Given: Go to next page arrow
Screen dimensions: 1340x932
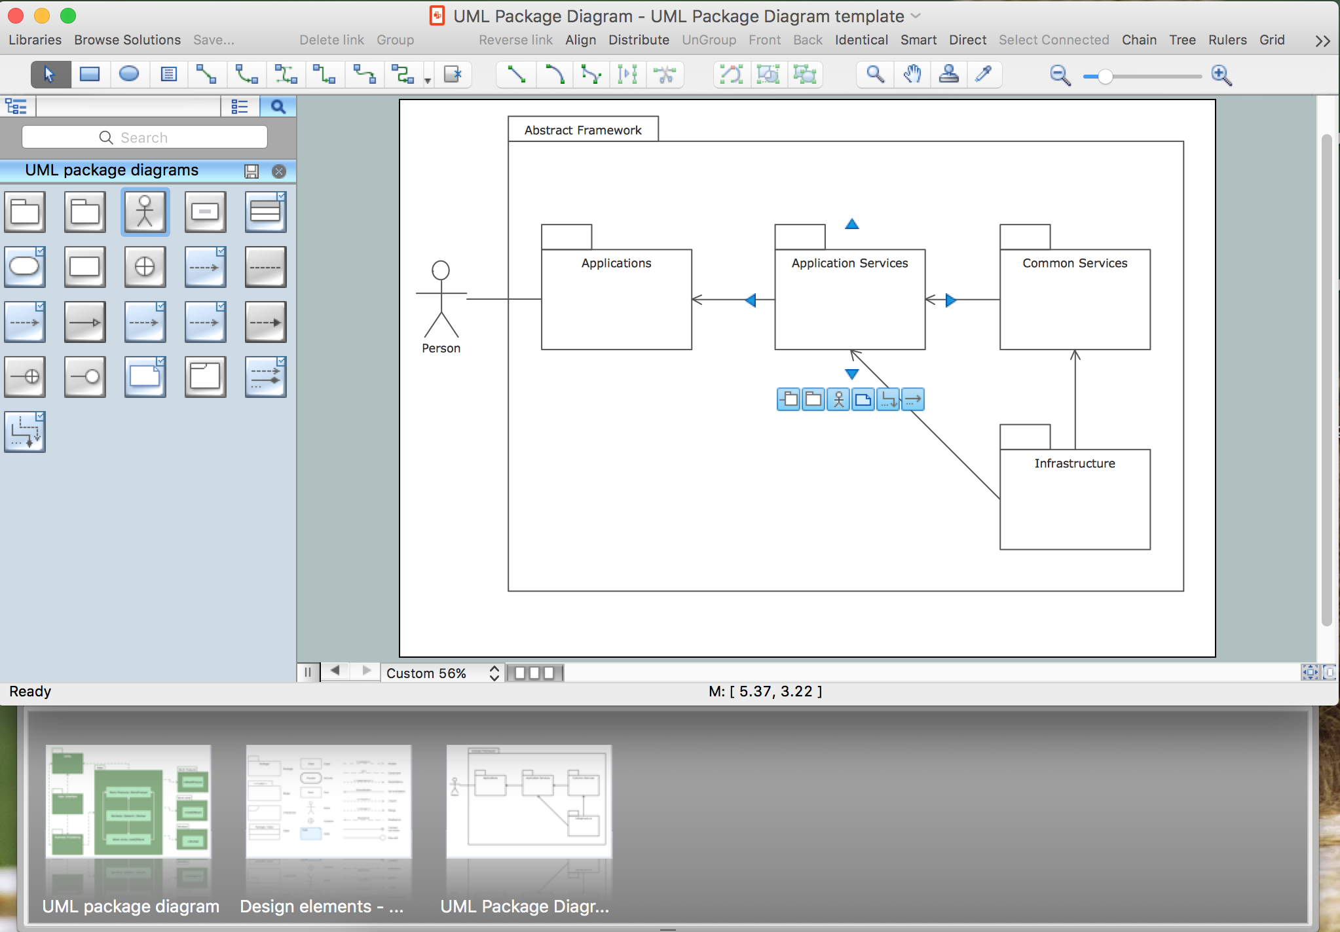Looking at the screenshot, I should [x=366, y=672].
